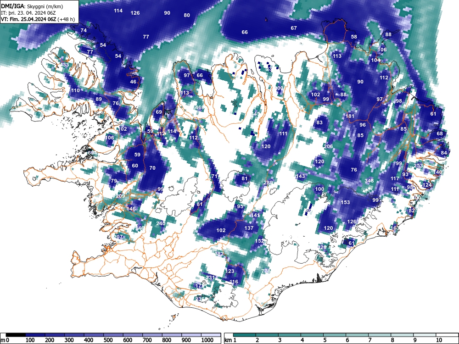The width and height of the screenshot is (459, 344).
Task: Select the visibility value 104
Action: coord(375,60)
